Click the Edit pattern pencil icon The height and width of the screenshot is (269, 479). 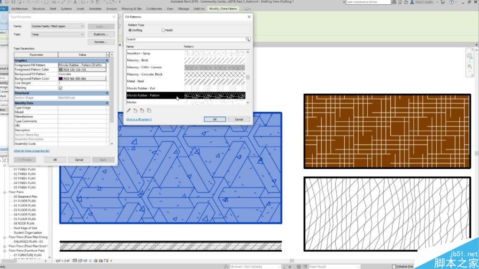[x=129, y=111]
